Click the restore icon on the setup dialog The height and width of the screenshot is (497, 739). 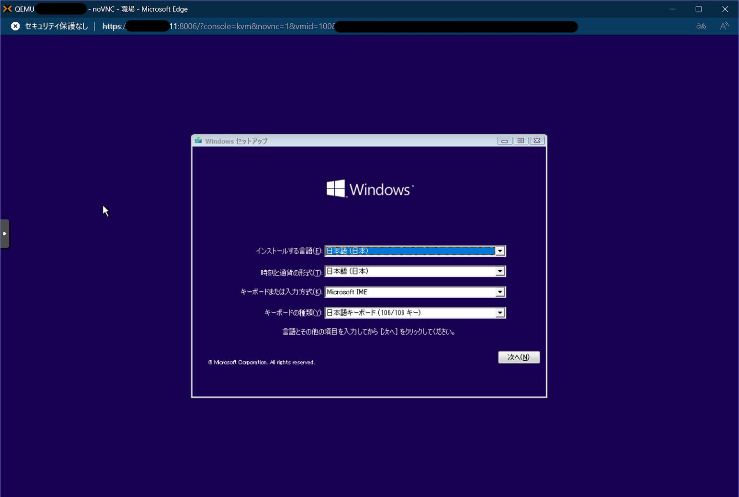tap(521, 141)
